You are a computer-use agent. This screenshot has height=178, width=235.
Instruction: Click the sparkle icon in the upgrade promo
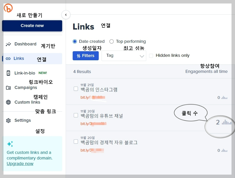click(x=9, y=144)
